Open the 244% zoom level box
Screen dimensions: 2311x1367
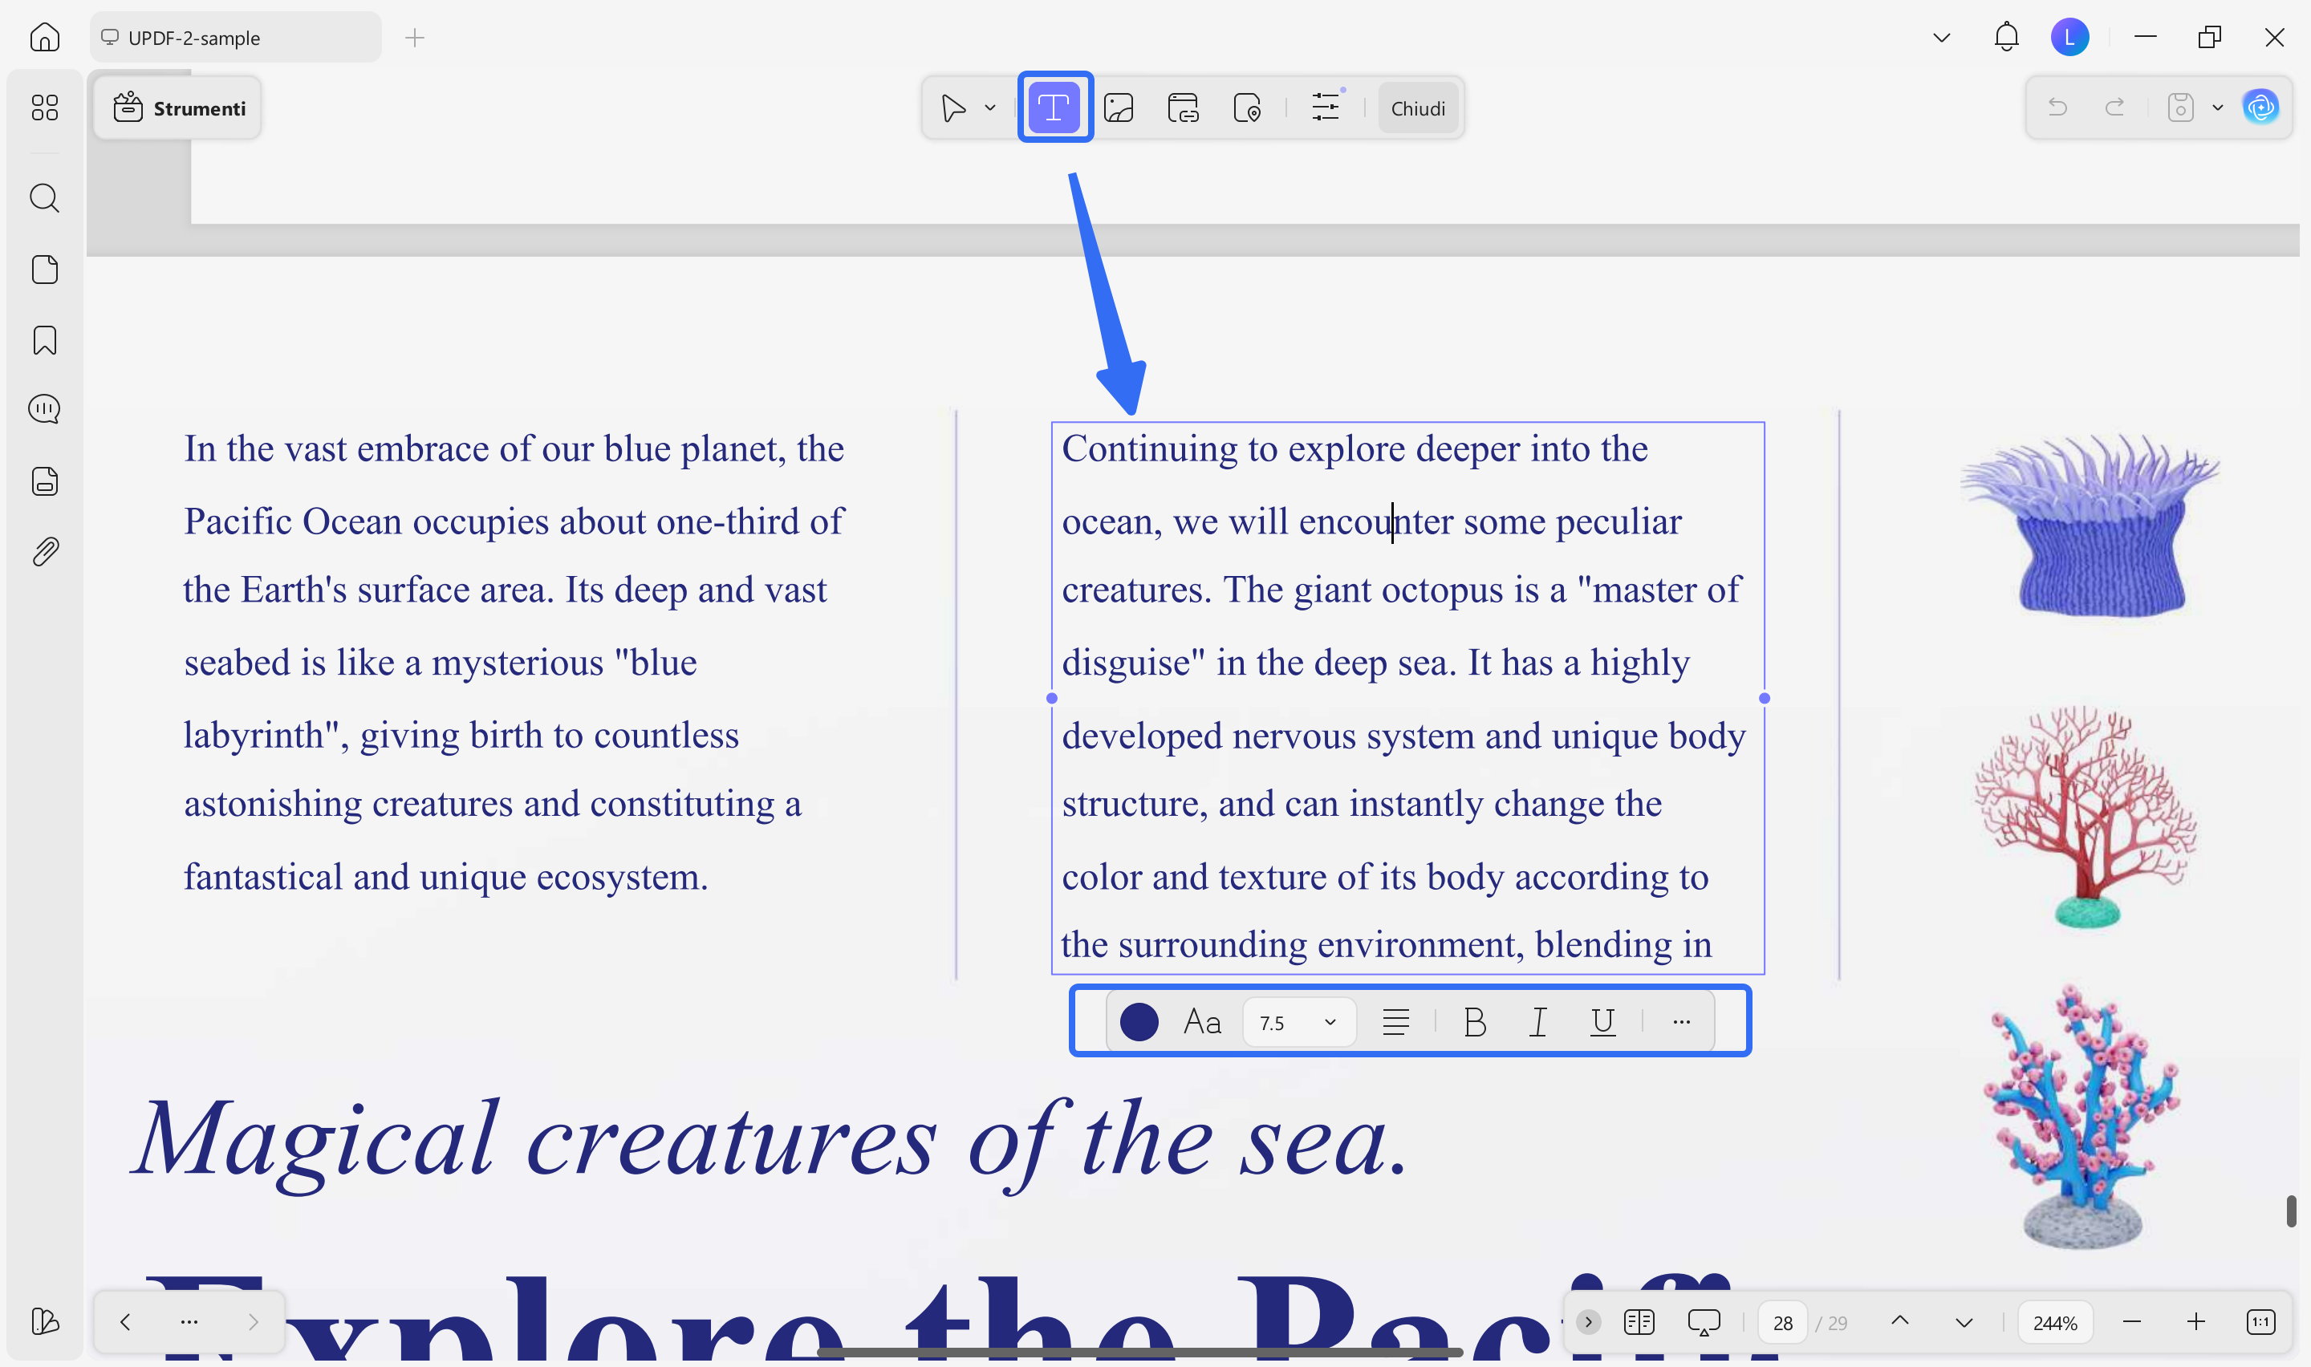2055,1323
